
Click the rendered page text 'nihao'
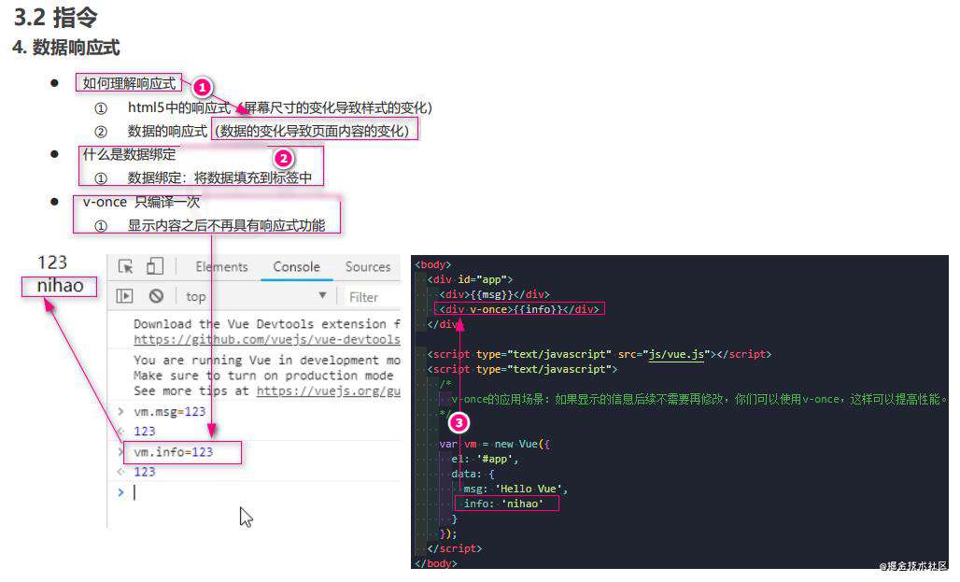[x=60, y=286]
